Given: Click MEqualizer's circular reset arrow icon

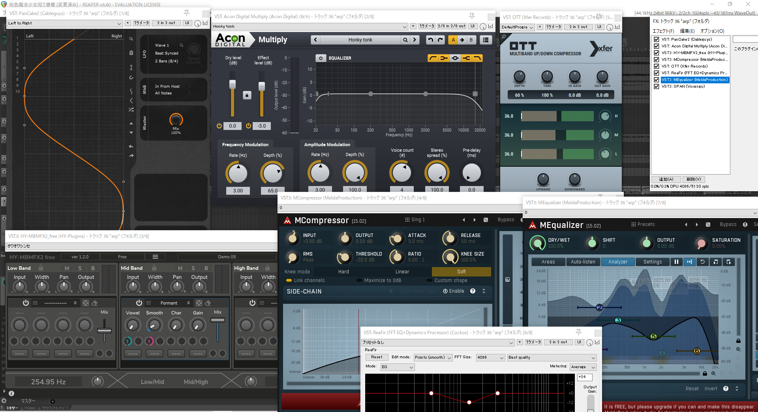Looking at the screenshot, I should pyautogui.click(x=702, y=261).
